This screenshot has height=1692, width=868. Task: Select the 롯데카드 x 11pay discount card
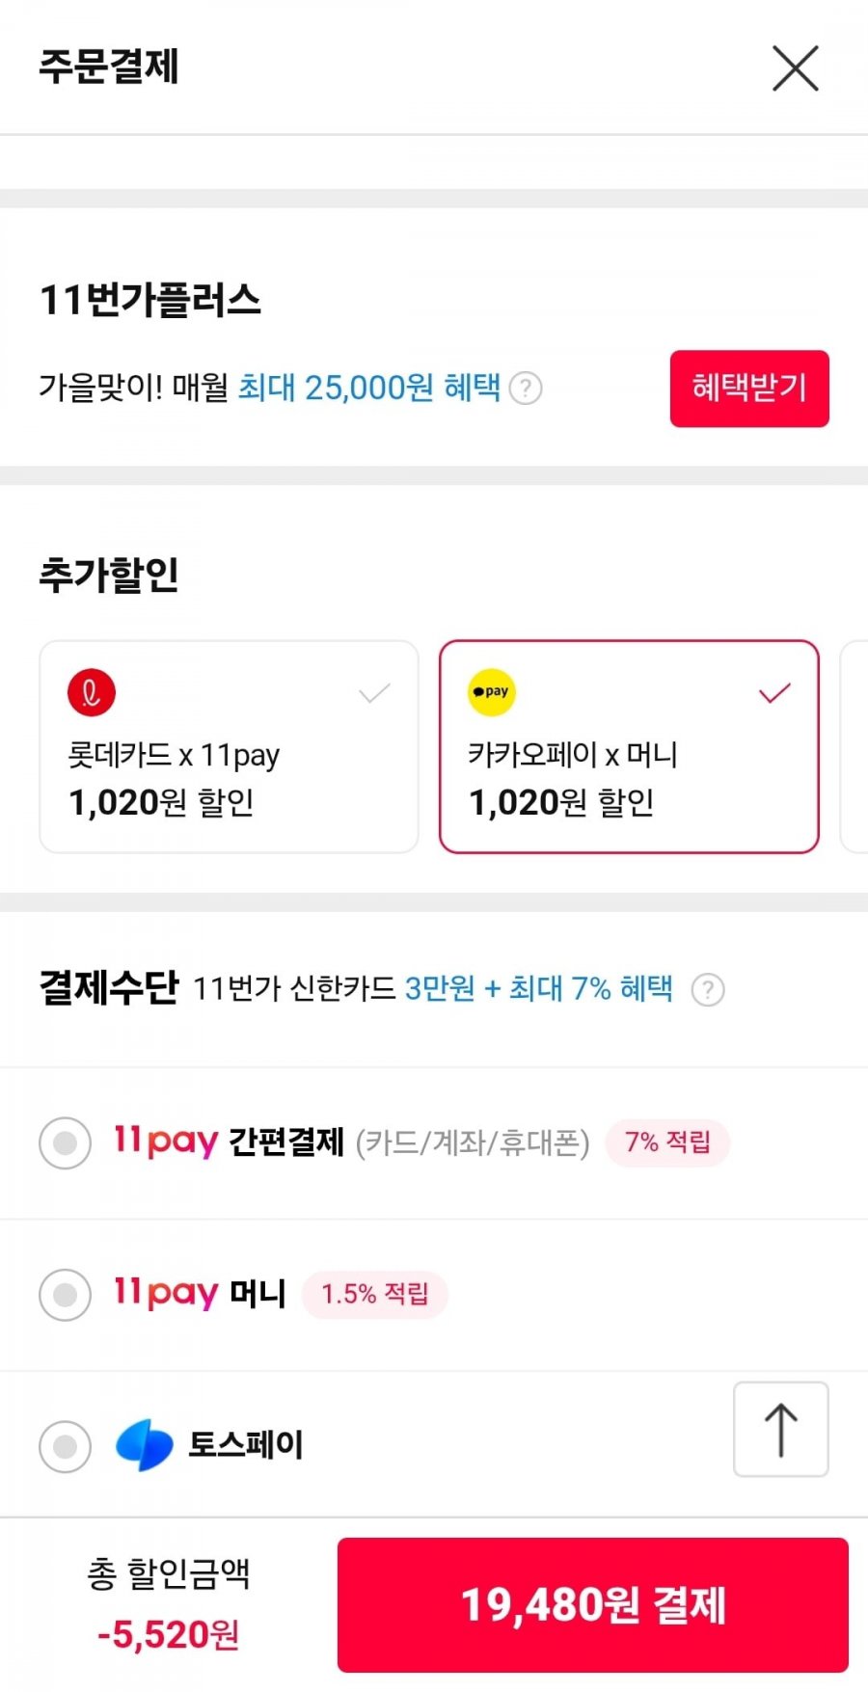(x=229, y=747)
